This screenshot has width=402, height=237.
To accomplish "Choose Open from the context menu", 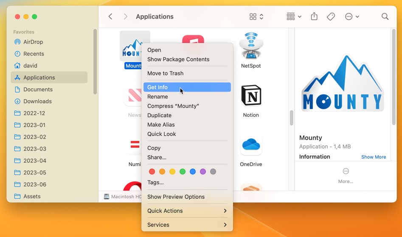I will click(187, 50).
